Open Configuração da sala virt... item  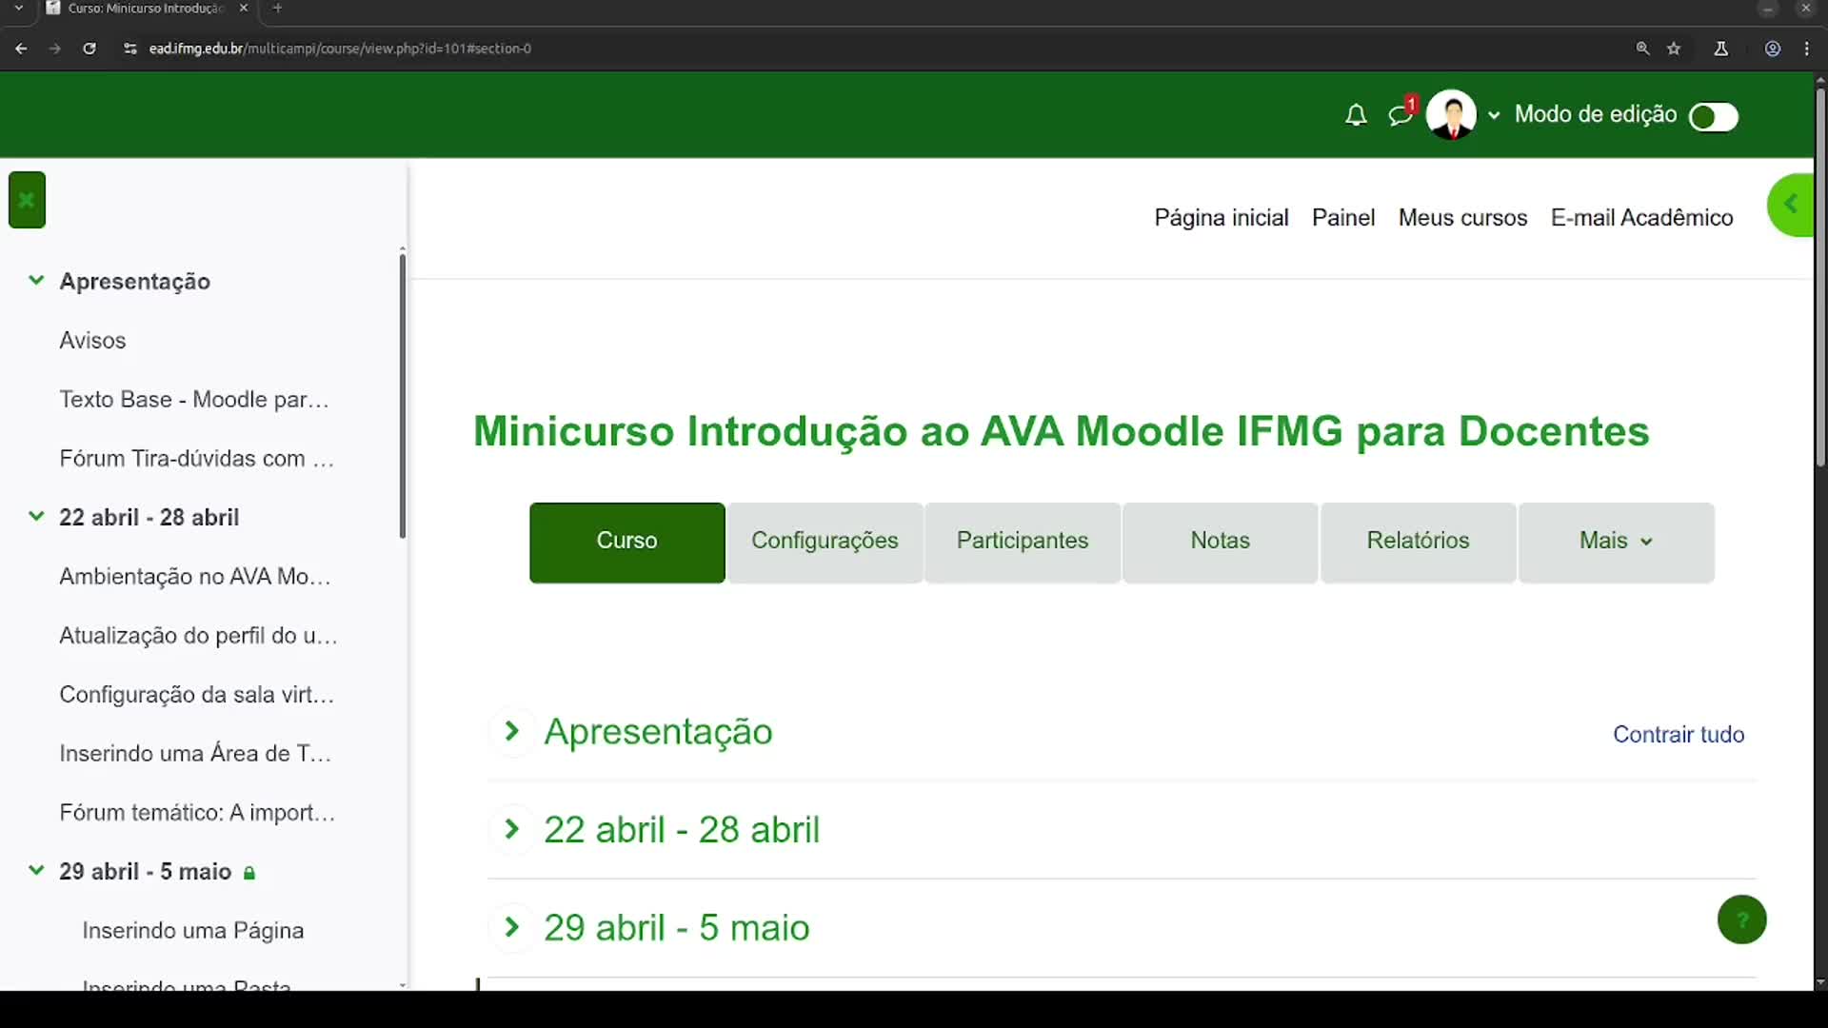[196, 695]
